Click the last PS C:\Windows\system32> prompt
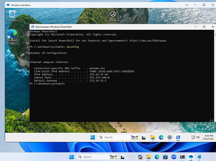 47,84
